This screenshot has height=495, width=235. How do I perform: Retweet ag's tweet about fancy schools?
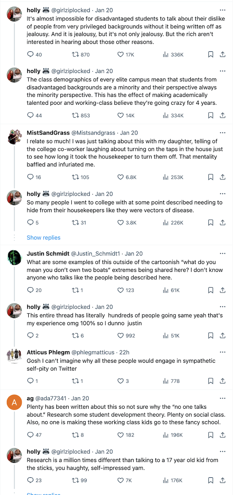point(76,435)
